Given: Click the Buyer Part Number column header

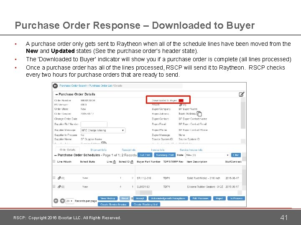Looking at the screenshot, I should 148,162.
